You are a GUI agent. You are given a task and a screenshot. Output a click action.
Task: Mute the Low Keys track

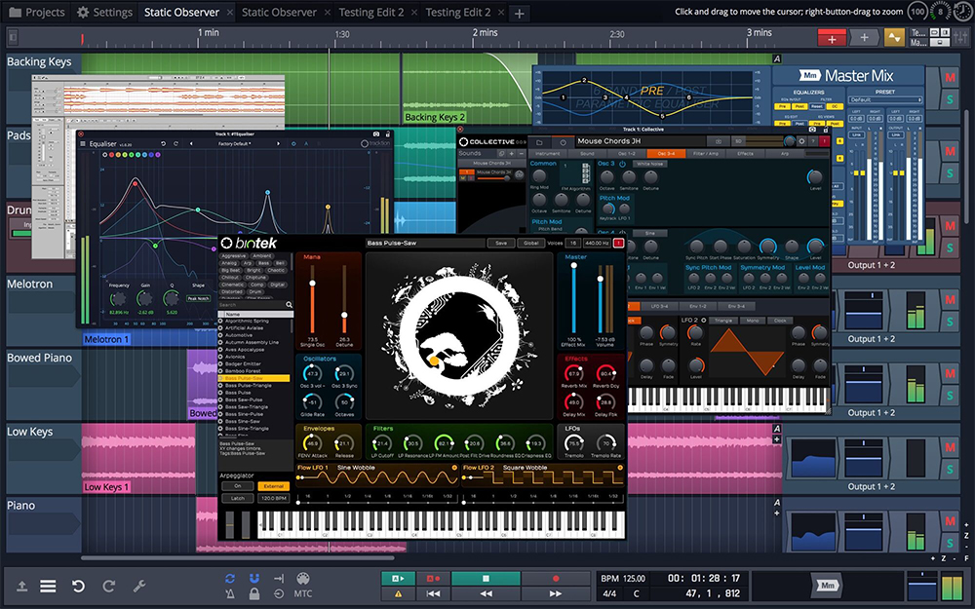(x=950, y=447)
